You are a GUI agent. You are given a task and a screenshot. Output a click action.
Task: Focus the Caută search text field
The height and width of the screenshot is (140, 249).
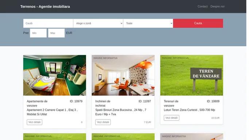[x=48, y=23]
